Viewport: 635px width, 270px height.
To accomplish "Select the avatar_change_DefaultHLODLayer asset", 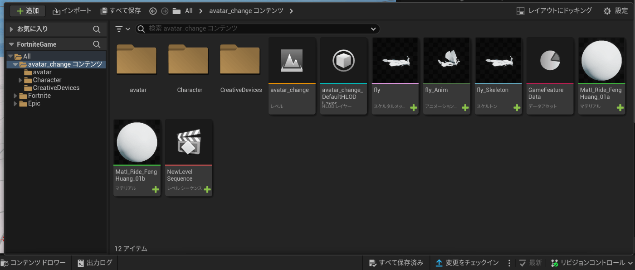I will click(344, 76).
